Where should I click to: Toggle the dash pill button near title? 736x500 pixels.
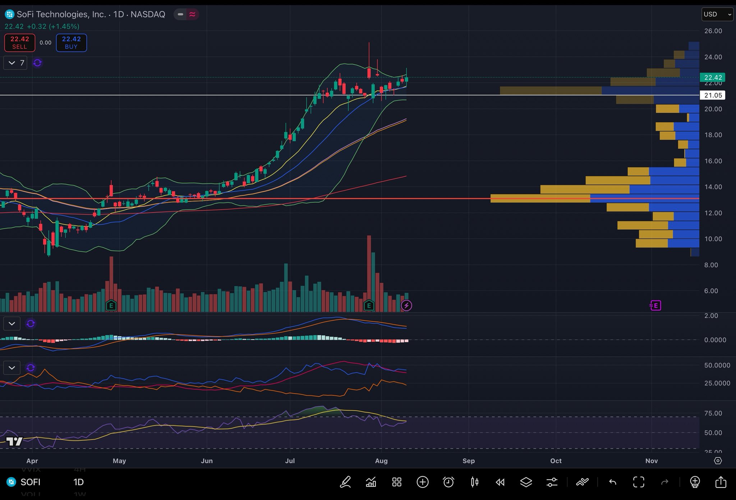click(180, 14)
